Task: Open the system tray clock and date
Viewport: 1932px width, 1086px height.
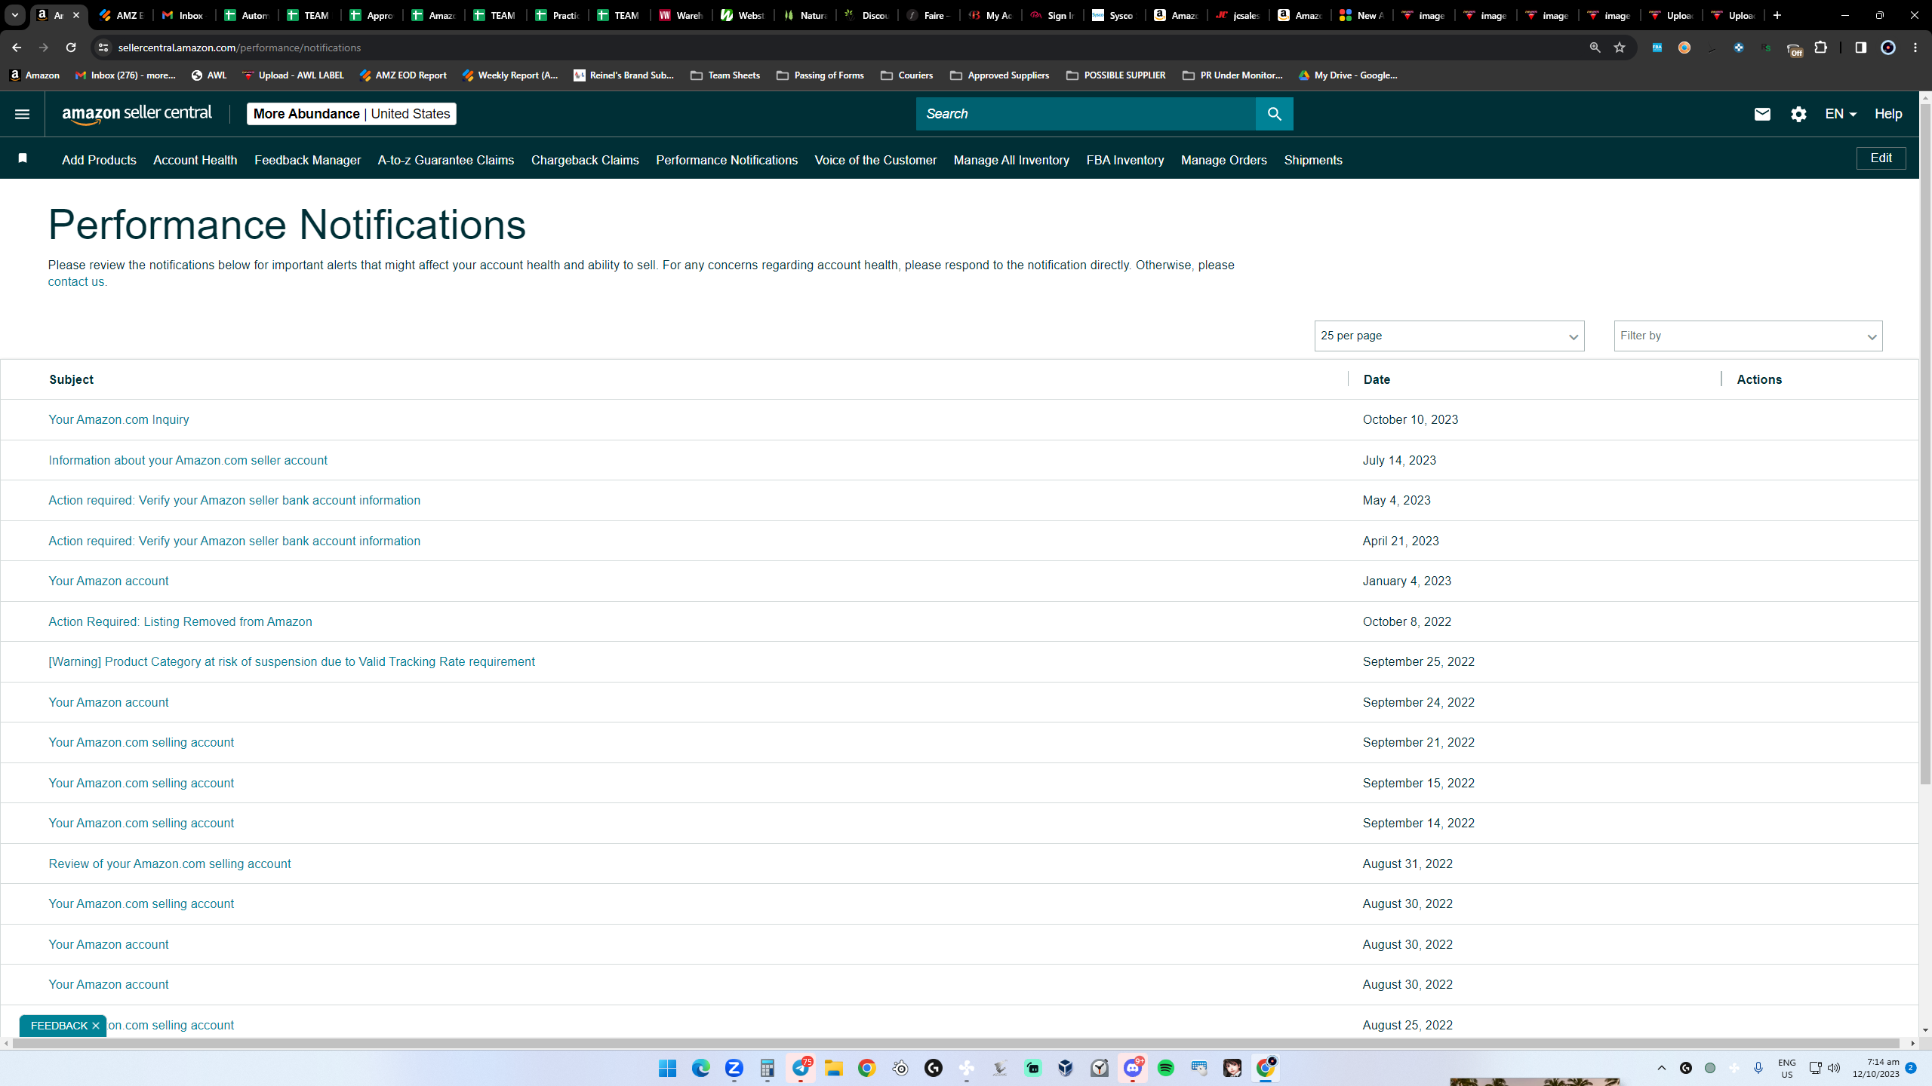Action: point(1875,1068)
